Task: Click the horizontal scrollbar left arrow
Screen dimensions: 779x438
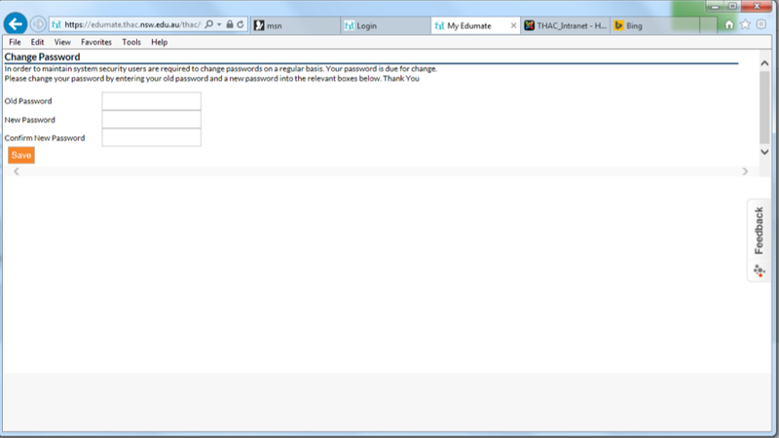Action: coord(17,171)
